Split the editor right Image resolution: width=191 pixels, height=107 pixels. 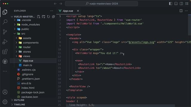[181, 11]
